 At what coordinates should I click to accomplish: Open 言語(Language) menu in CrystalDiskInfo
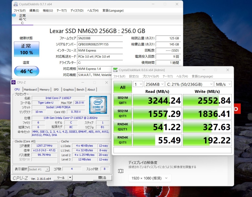point(113,10)
